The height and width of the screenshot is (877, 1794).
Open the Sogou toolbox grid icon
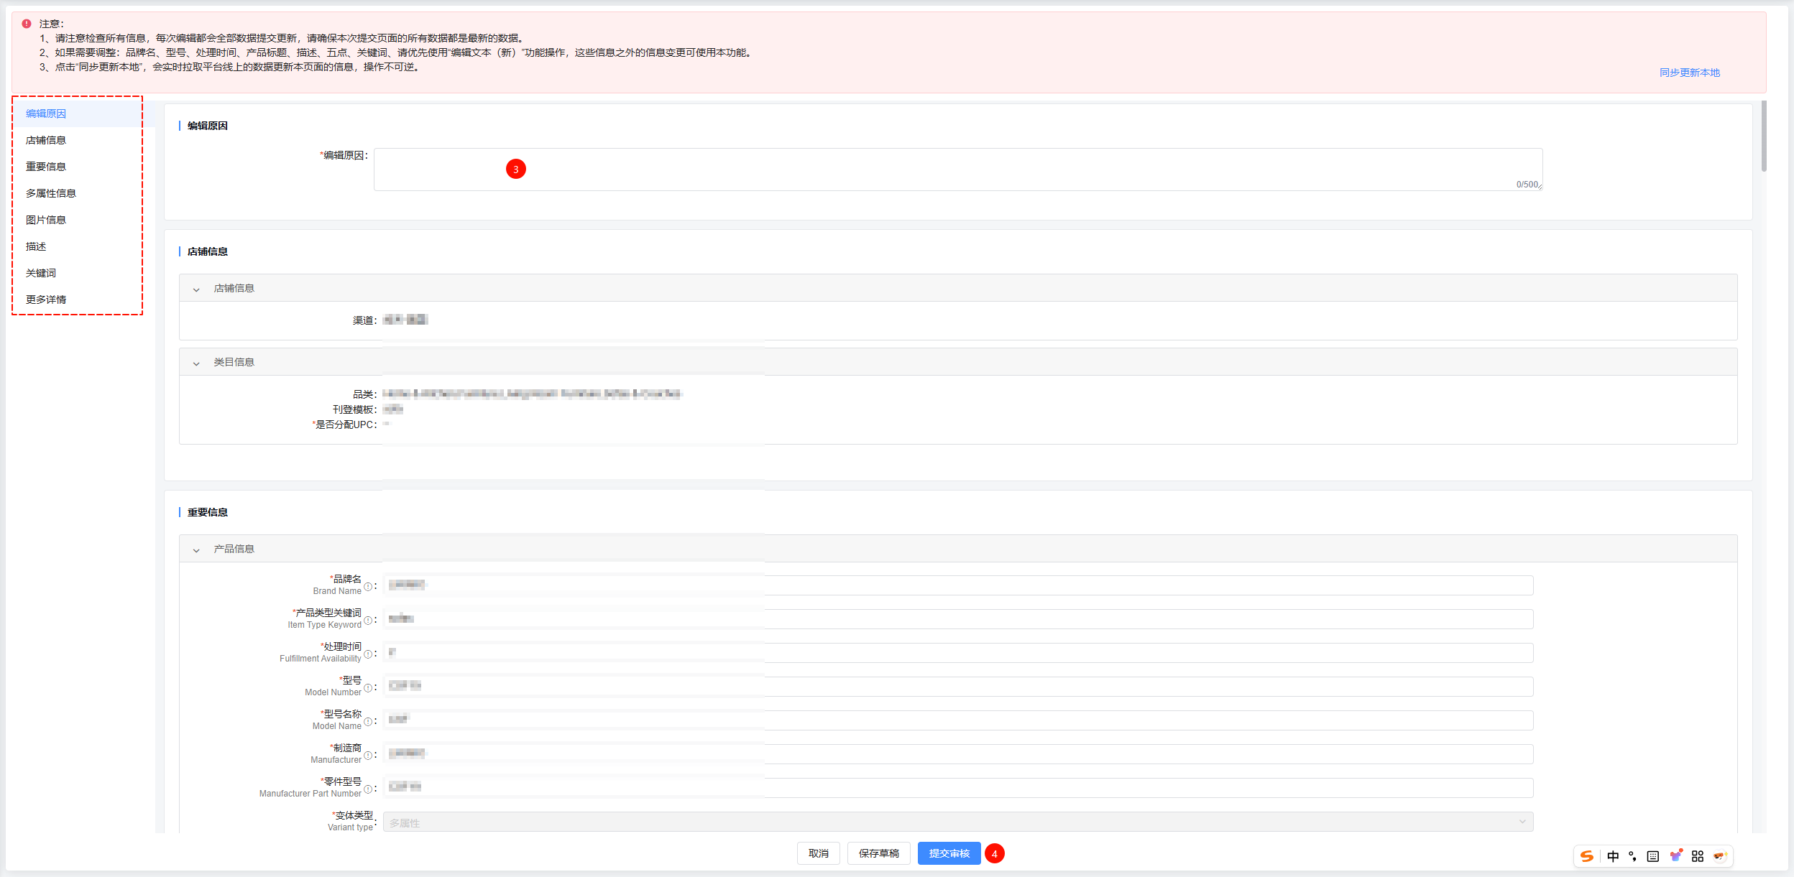tap(1698, 856)
